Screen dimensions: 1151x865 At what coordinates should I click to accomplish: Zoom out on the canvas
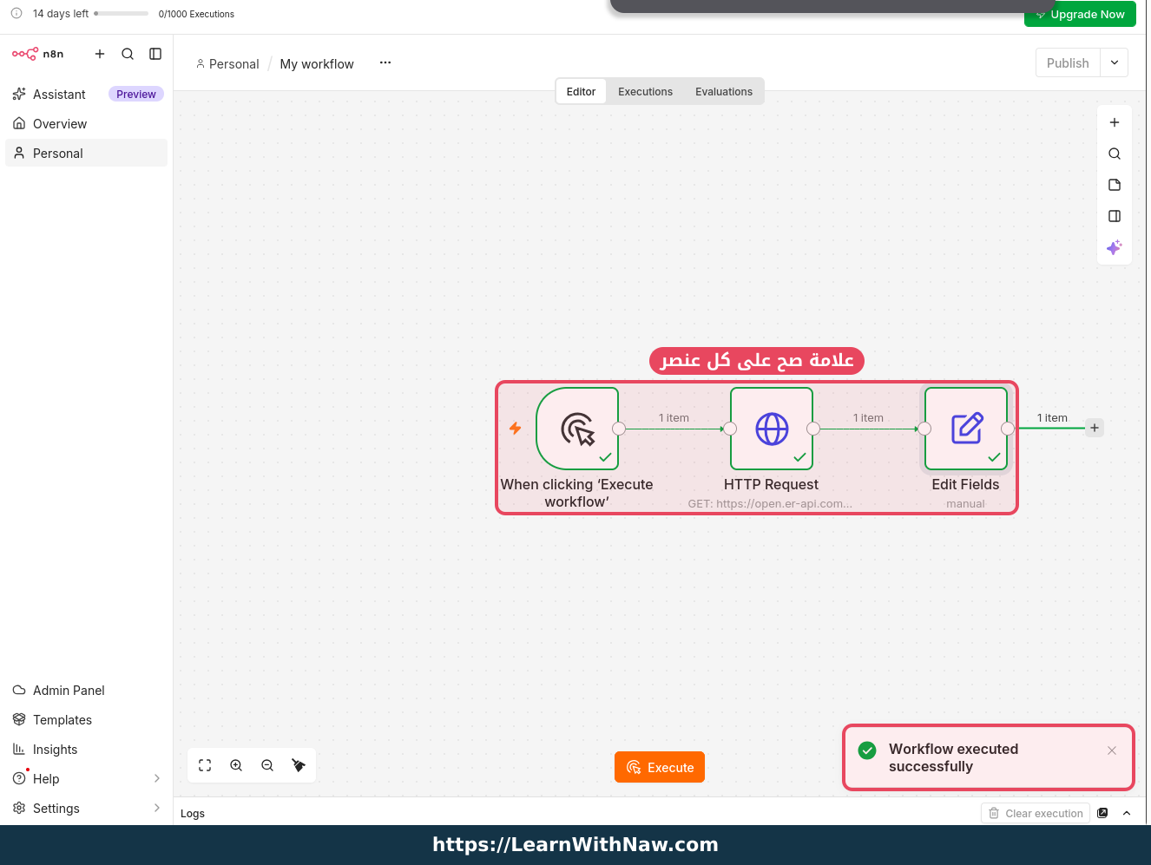click(x=267, y=765)
